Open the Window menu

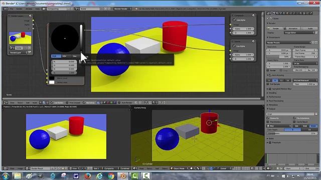click(29, 9)
